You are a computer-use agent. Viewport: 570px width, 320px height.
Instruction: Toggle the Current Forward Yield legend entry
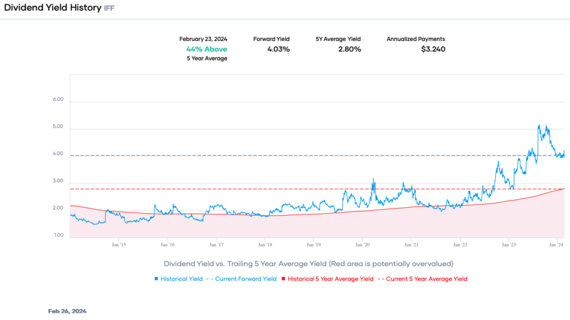(241, 279)
